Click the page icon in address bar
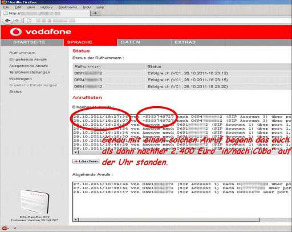 (29, 21)
